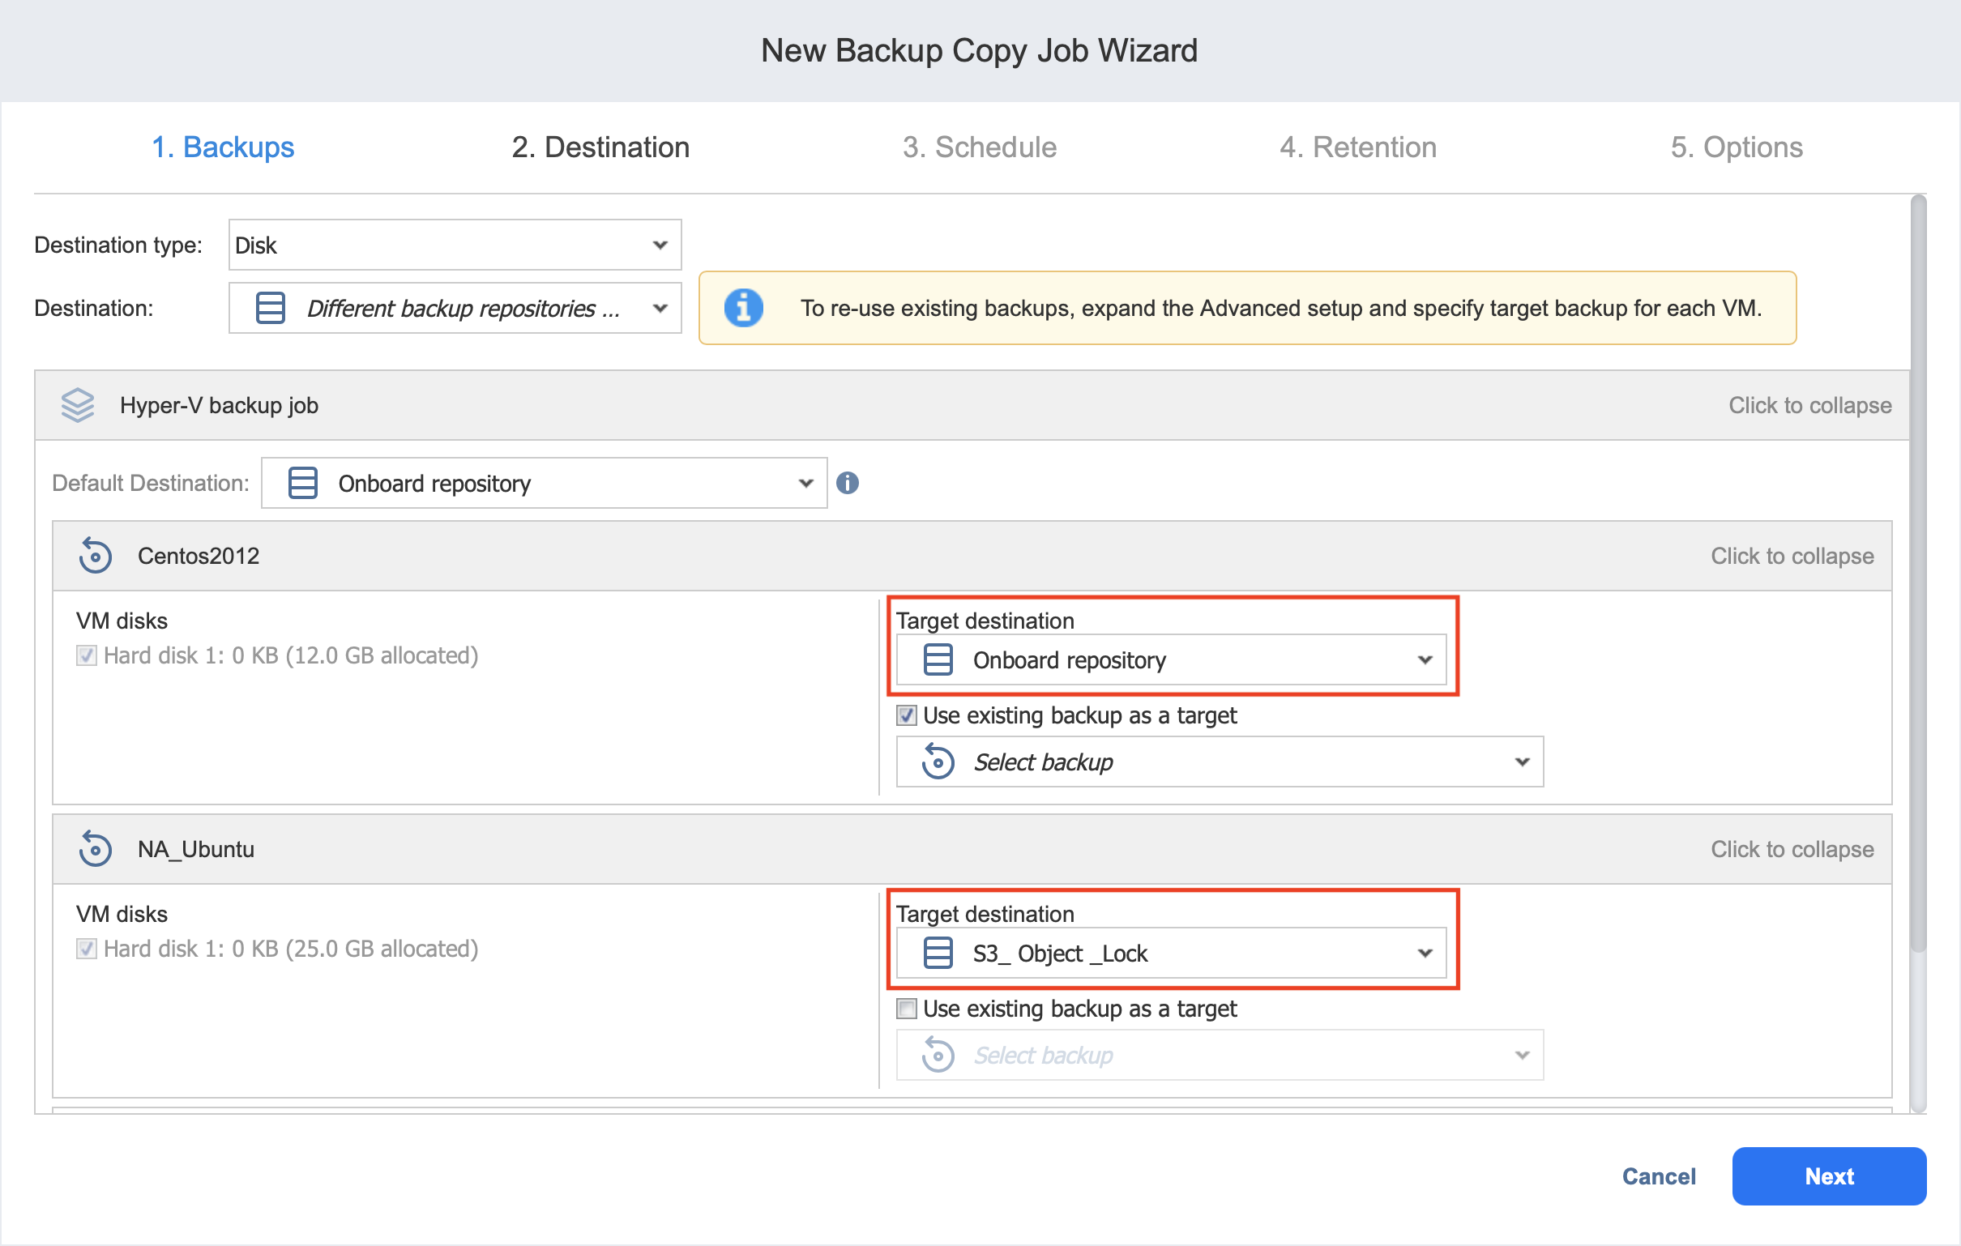Viewport: 1961px width, 1246px height.
Task: Collapse the Centos2012 section
Action: 1792,556
